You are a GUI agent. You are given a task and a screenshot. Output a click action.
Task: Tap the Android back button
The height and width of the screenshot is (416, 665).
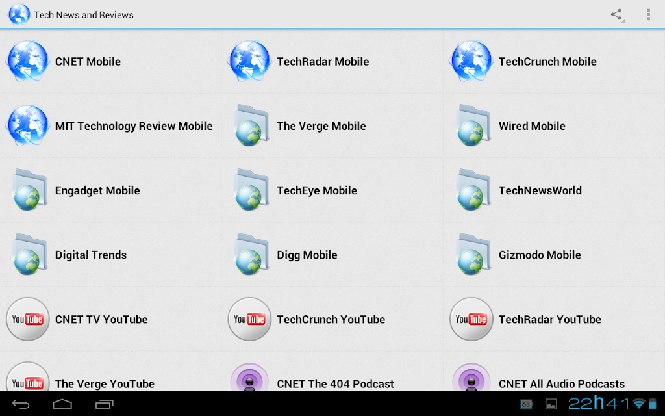20,404
